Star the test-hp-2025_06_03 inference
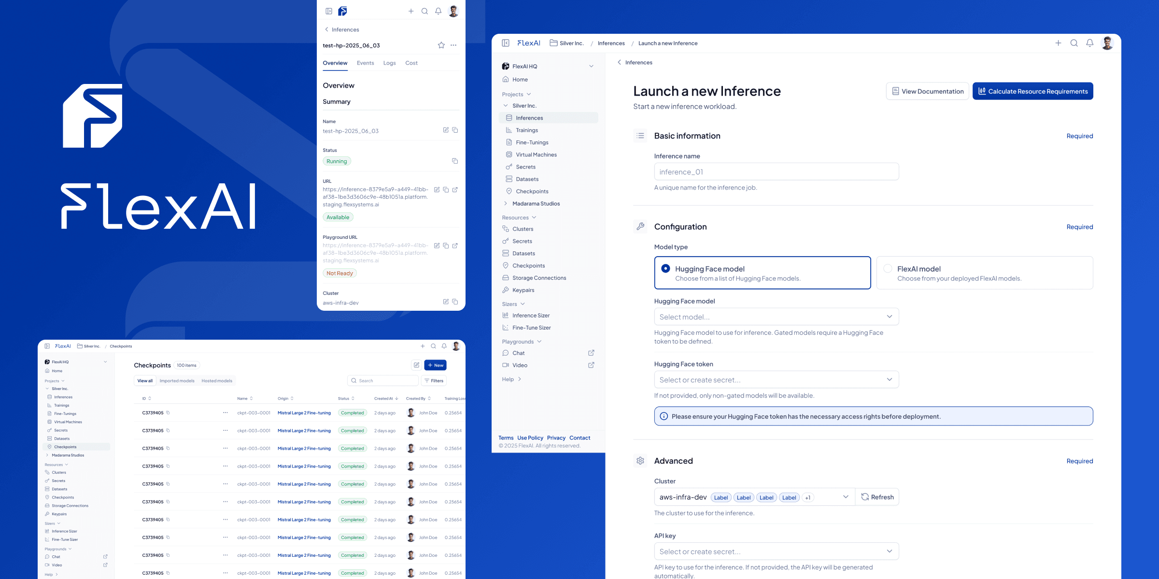The width and height of the screenshot is (1159, 579). (441, 45)
